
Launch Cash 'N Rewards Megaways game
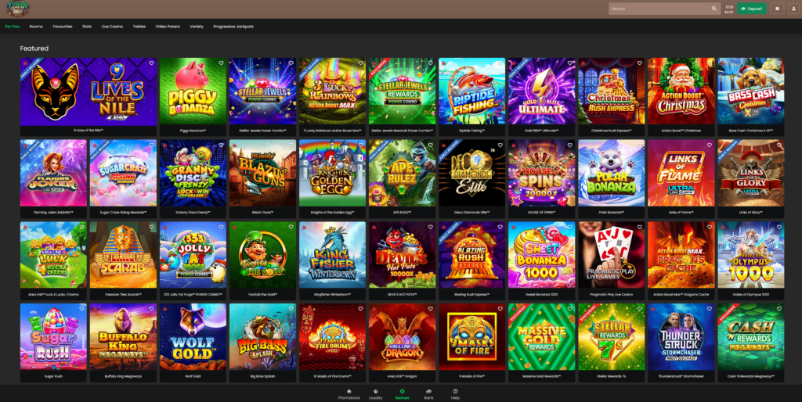[x=751, y=343]
